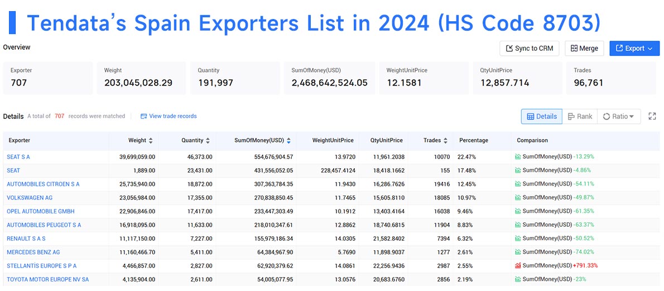
Task: Open AUTOMOBILES PEUGEOT S A exporter link
Action: pos(44,225)
